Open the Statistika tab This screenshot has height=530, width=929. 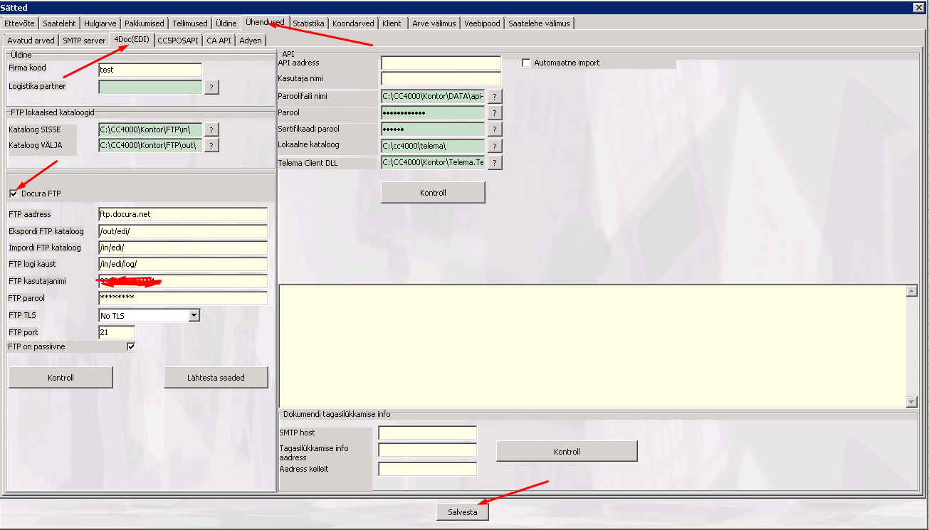[308, 23]
